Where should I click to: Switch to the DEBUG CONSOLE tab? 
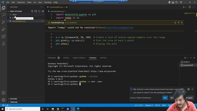pos(79,58)
